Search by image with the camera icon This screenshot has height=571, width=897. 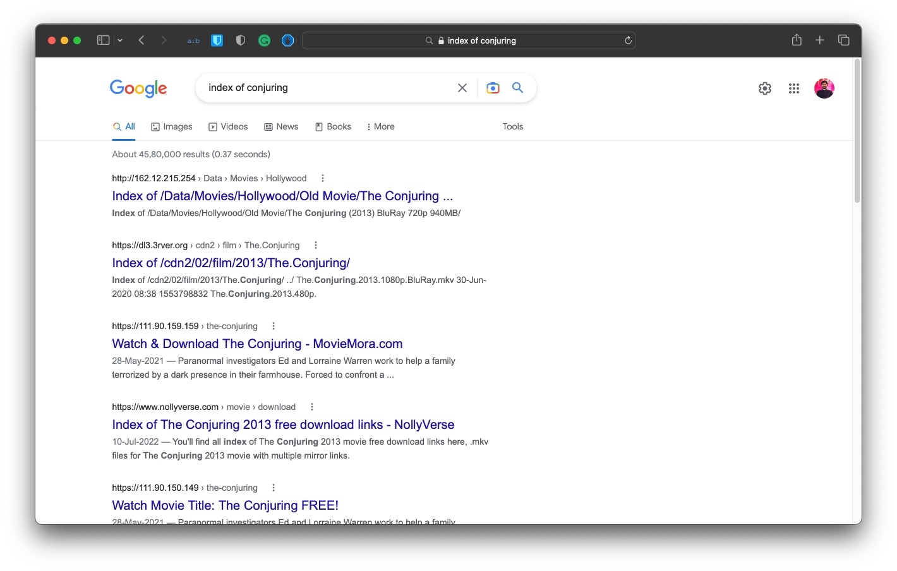pyautogui.click(x=493, y=88)
